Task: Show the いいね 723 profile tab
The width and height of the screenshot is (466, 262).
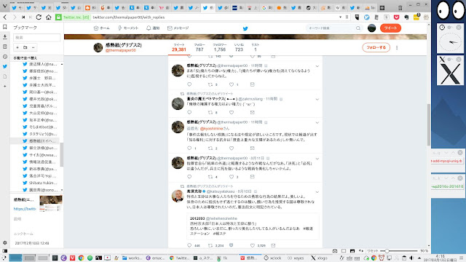Action: click(239, 47)
